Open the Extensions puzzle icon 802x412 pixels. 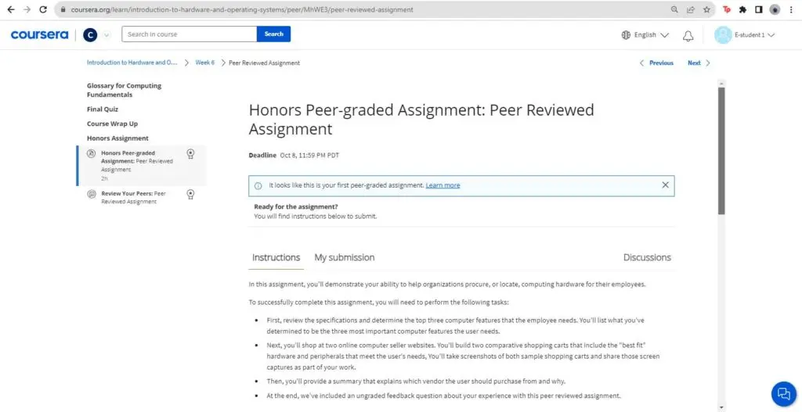coord(742,9)
